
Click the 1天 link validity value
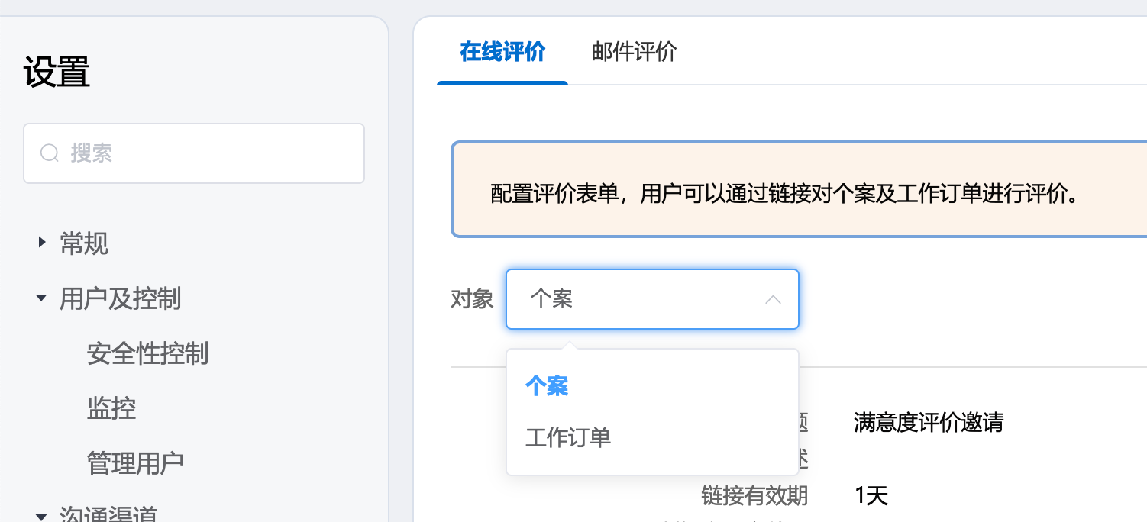point(871,496)
